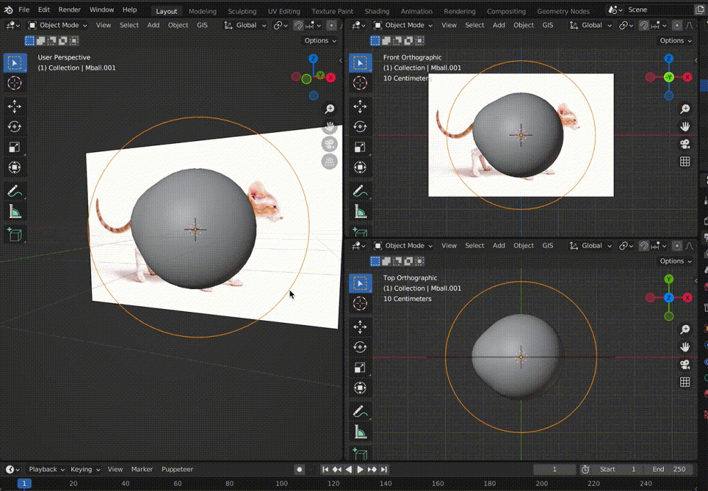Click the jump to end frame button
The height and width of the screenshot is (491, 708).
(x=384, y=469)
